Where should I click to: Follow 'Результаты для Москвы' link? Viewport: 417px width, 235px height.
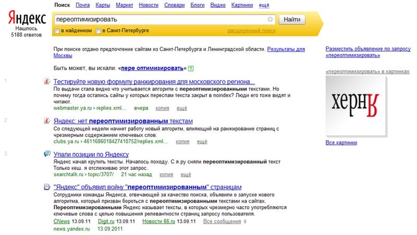point(286,49)
